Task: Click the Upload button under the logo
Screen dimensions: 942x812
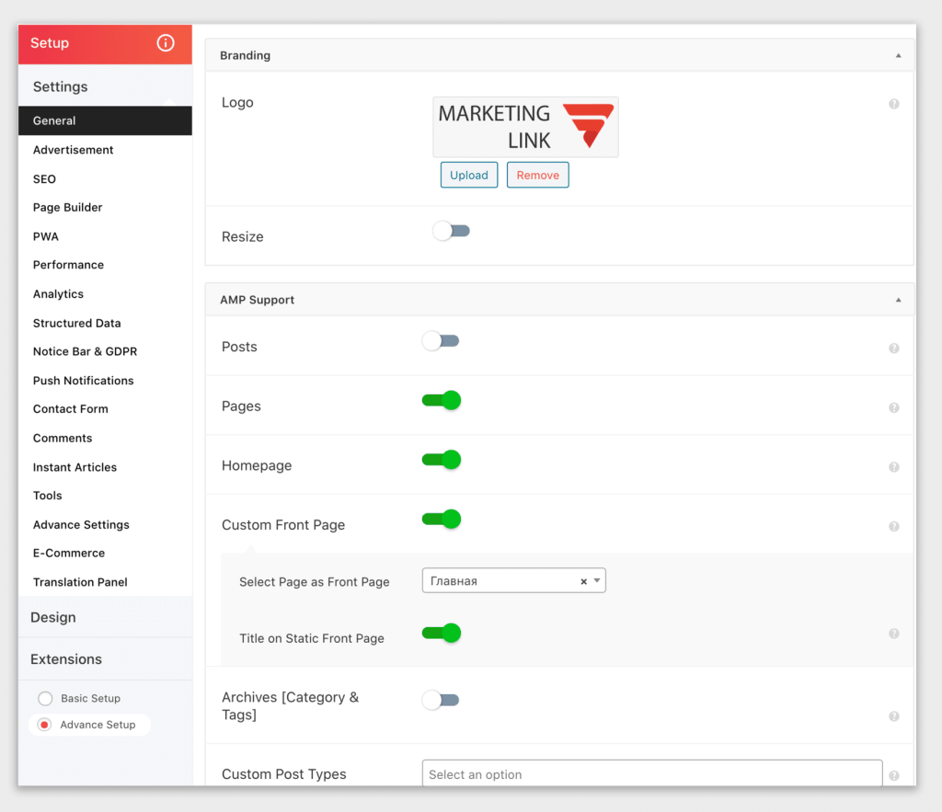Action: coord(468,175)
